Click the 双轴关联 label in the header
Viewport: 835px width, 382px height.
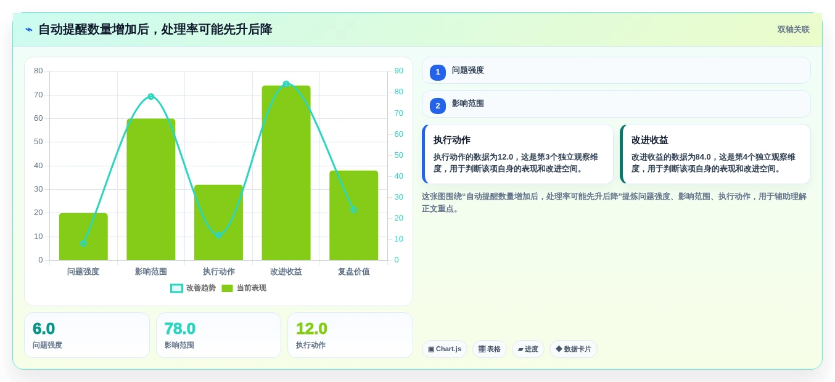793,30
